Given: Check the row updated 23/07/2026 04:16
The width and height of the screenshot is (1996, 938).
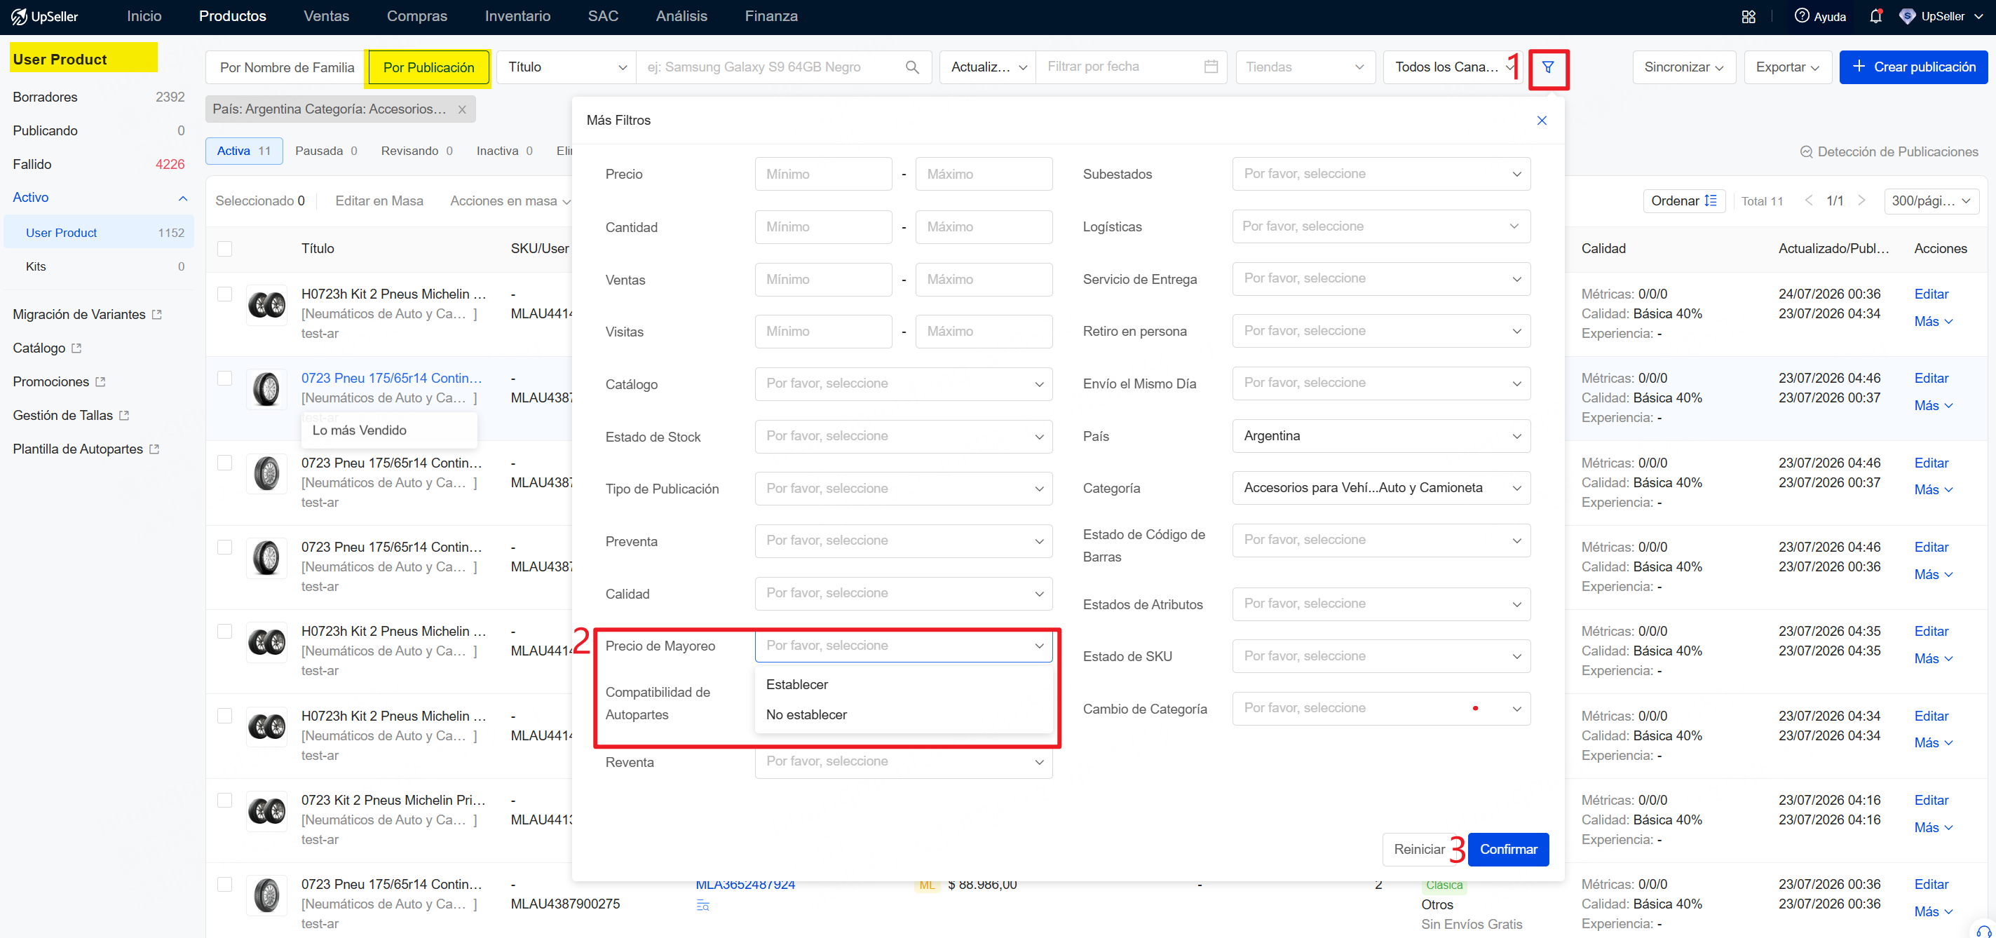Looking at the screenshot, I should 225,800.
